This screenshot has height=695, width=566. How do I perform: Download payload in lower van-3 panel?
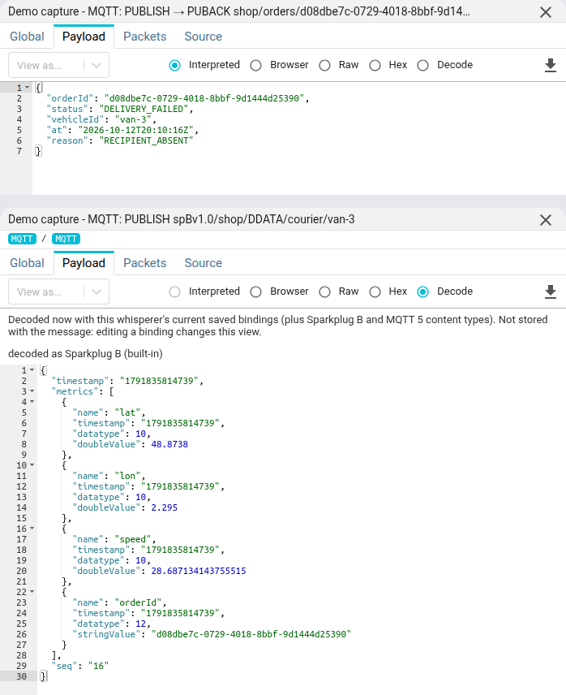(x=550, y=291)
